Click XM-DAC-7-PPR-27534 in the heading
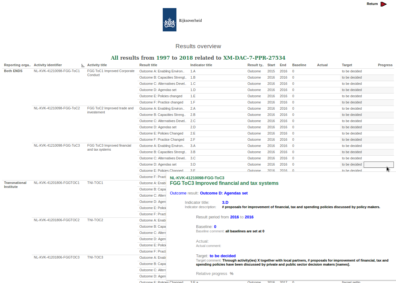 click(x=254, y=58)
